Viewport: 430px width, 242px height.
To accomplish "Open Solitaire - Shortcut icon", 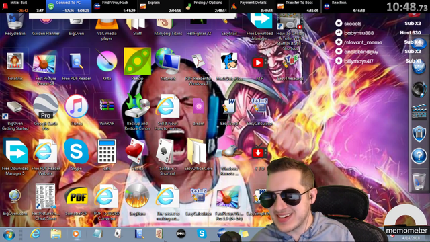I will 167,157.
